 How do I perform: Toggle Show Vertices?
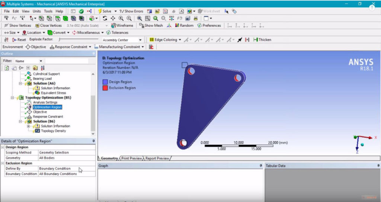[x=18, y=26]
